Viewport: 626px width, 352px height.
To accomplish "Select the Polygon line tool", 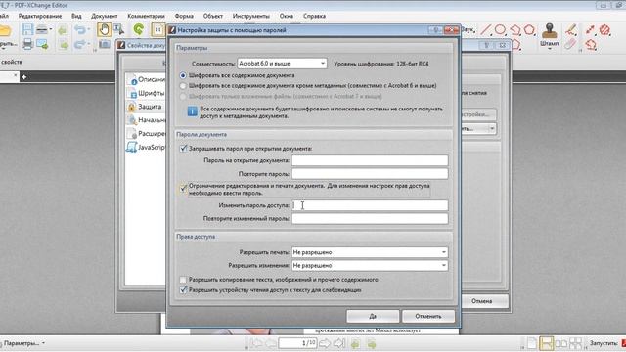I will click(515, 30).
